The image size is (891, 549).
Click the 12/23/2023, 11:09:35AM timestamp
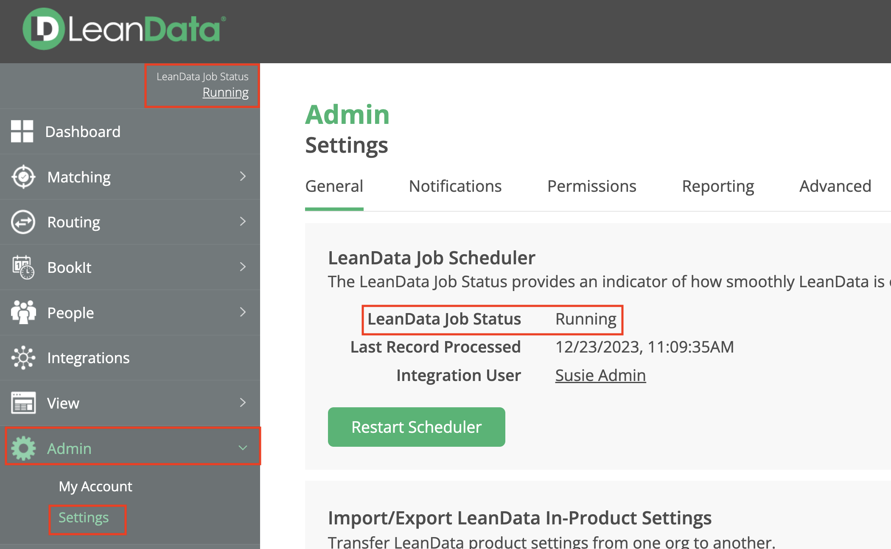pos(644,347)
